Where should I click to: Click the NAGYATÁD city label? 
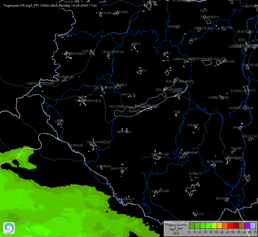(x=120, y=169)
